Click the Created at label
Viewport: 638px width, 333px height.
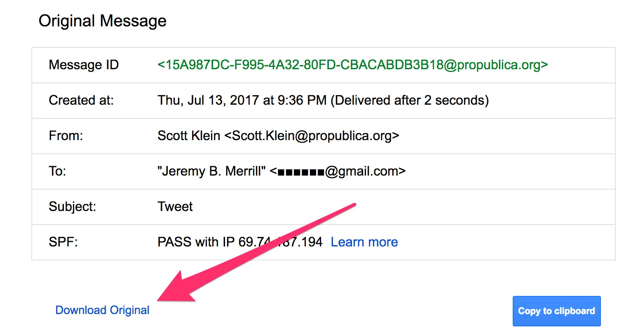click(81, 100)
